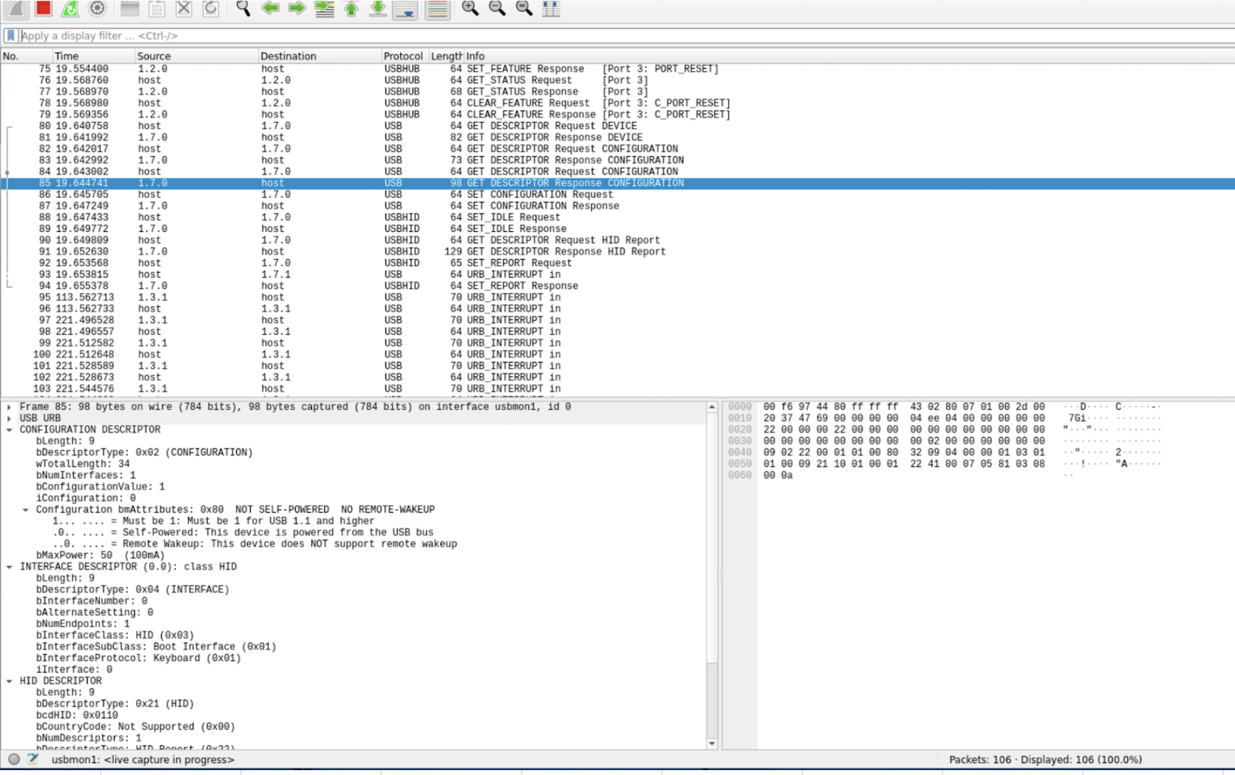The height and width of the screenshot is (775, 1235).
Task: Collapse the CONFIGURATION DESCRIPTOR section
Action: (9, 430)
